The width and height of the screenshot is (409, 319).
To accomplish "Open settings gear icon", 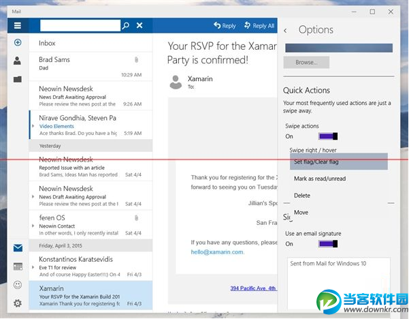I will pyautogui.click(x=18, y=303).
